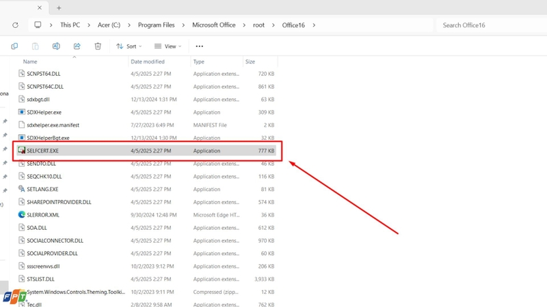Viewport: 547px width, 307px height.
Task: Open the See more (three dots) menu
Action: pyautogui.click(x=199, y=46)
